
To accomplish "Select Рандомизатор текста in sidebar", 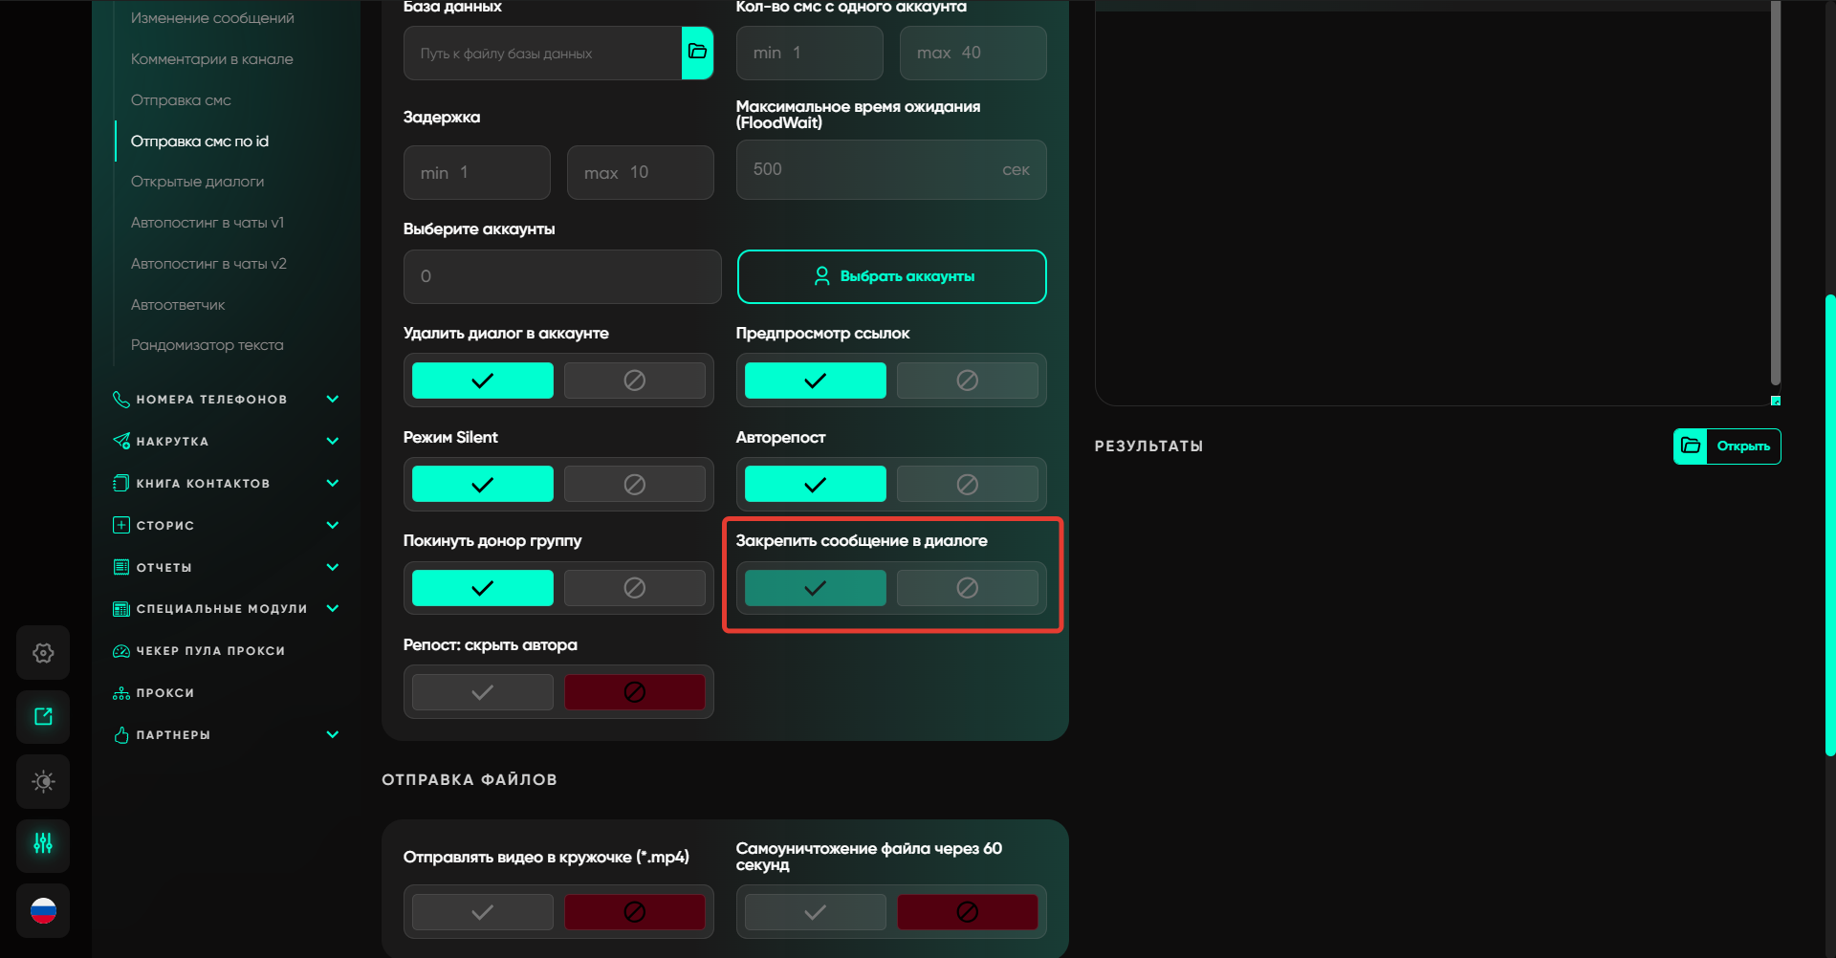I will tap(207, 345).
